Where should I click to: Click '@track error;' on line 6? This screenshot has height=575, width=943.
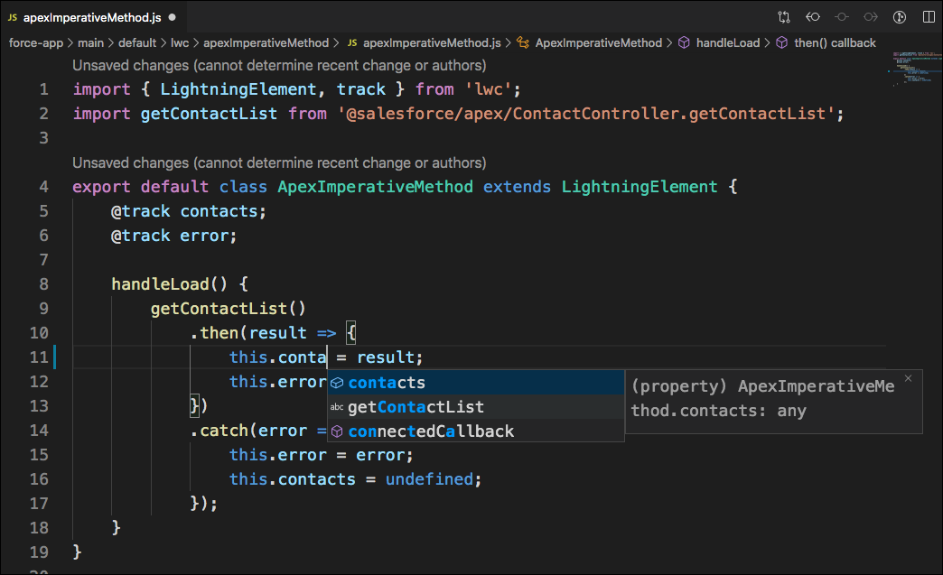173,236
